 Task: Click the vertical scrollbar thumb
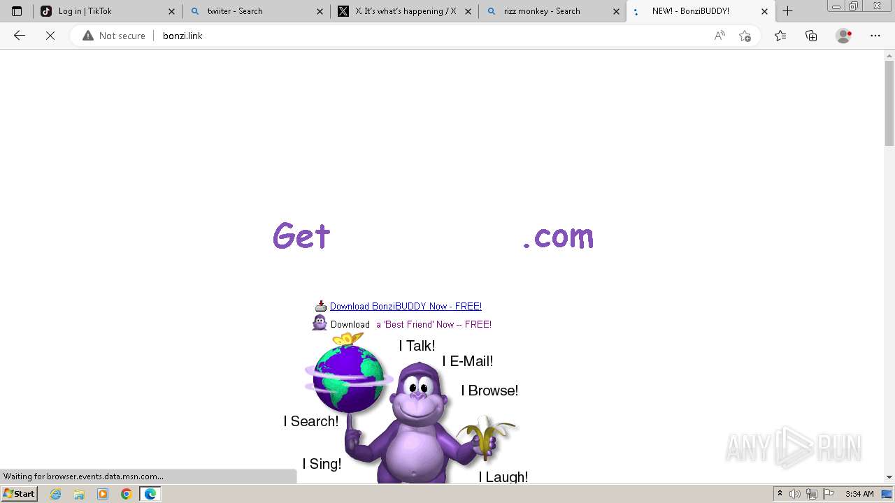coord(889,103)
